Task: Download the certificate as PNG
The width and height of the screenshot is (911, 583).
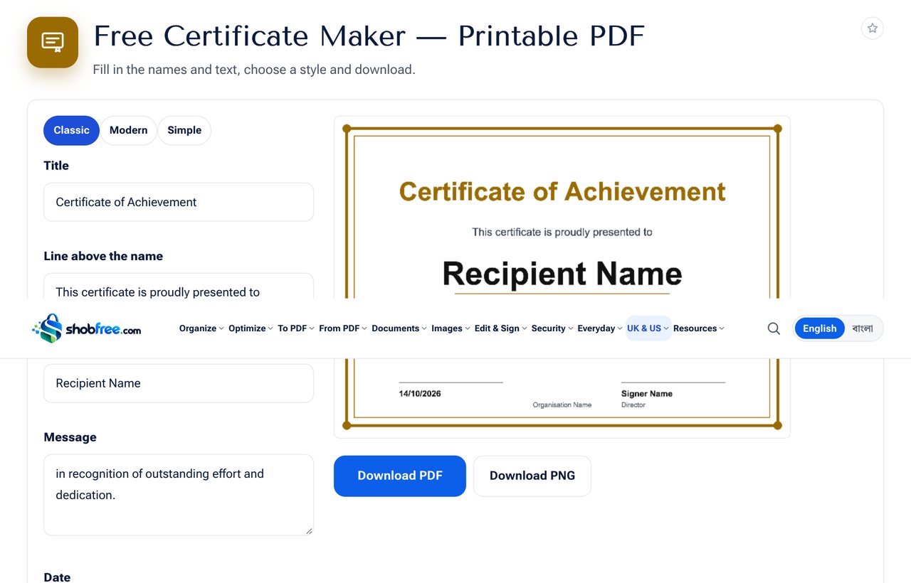Action: coord(532,476)
